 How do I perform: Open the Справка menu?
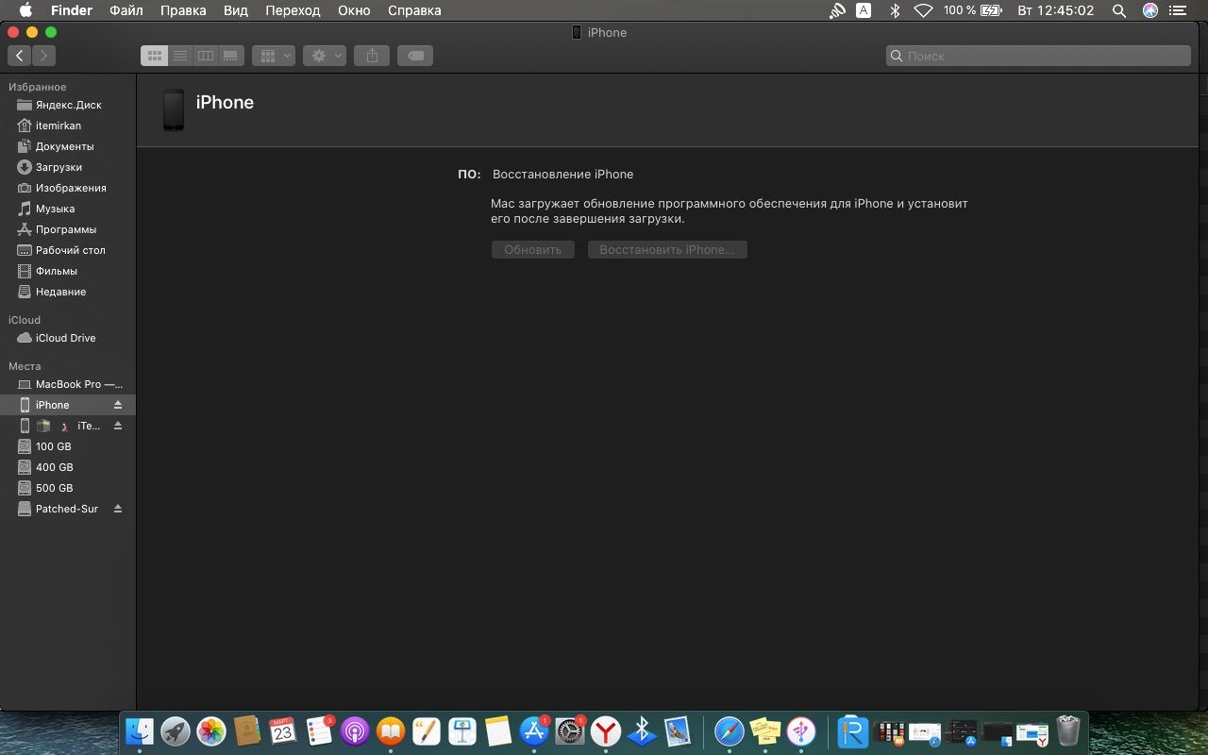pyautogui.click(x=414, y=10)
